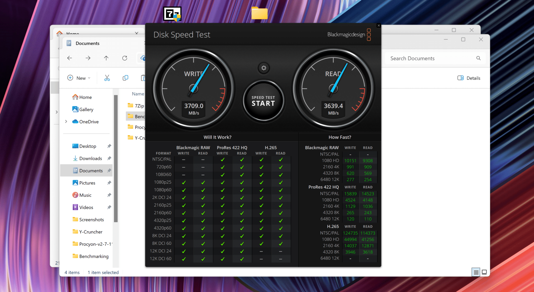
Task: Go back in Documents explorer
Action: point(70,58)
